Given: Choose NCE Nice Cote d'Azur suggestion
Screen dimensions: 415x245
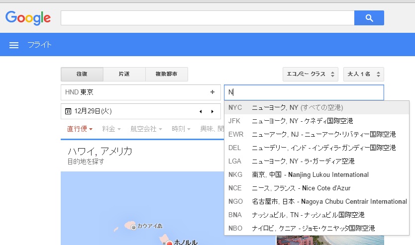Looking at the screenshot, I should (x=317, y=188).
